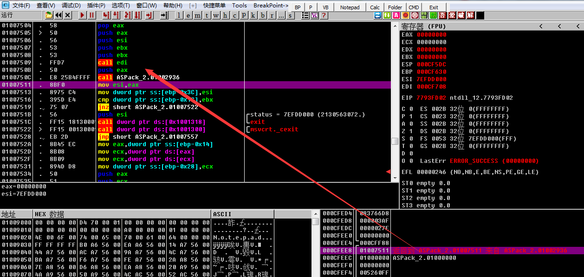The image size is (584, 277).
Task: Show breakpoints using the 'b' button
Action: coord(263,15)
